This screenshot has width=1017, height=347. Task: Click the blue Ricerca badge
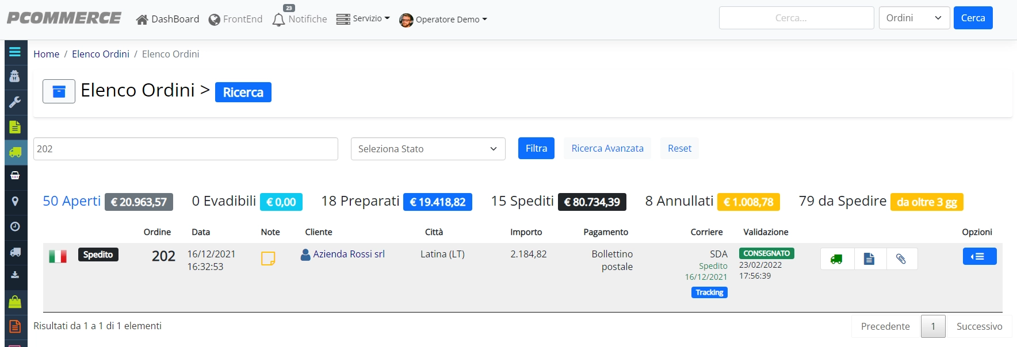[x=243, y=92]
